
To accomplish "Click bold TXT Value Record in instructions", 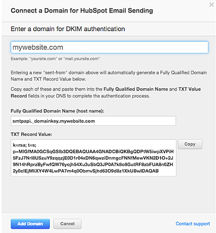I will tap(106, 93).
